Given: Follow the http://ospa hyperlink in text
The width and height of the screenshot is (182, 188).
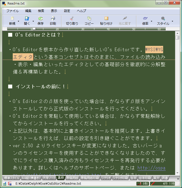Looking at the screenshot, I should (151, 168).
